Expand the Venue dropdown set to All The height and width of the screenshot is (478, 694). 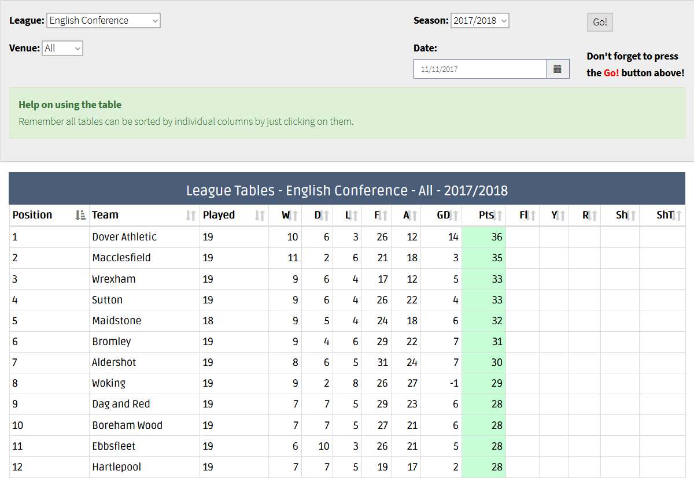coord(62,49)
